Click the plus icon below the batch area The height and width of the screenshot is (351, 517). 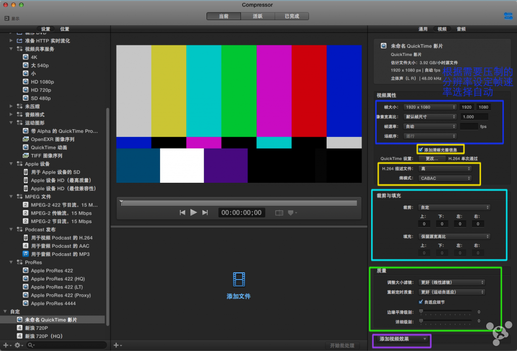116,345
